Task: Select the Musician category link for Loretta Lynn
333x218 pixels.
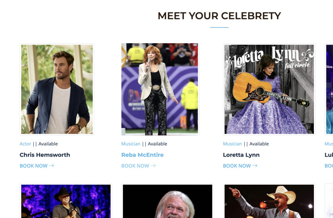Action: (232, 144)
